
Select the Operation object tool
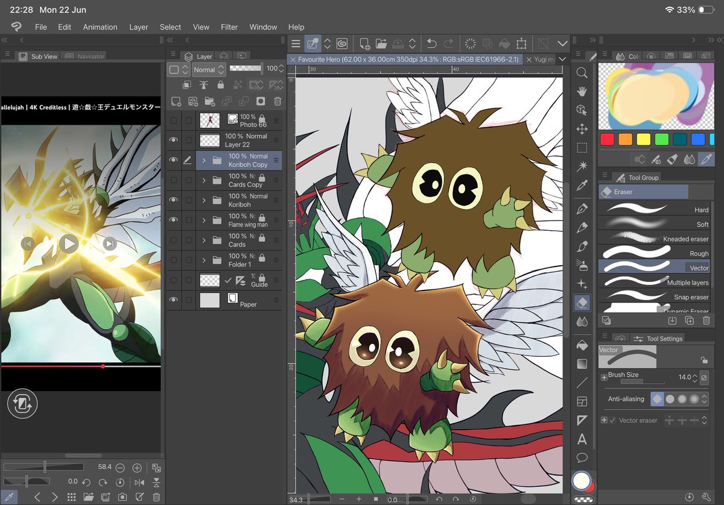582,110
